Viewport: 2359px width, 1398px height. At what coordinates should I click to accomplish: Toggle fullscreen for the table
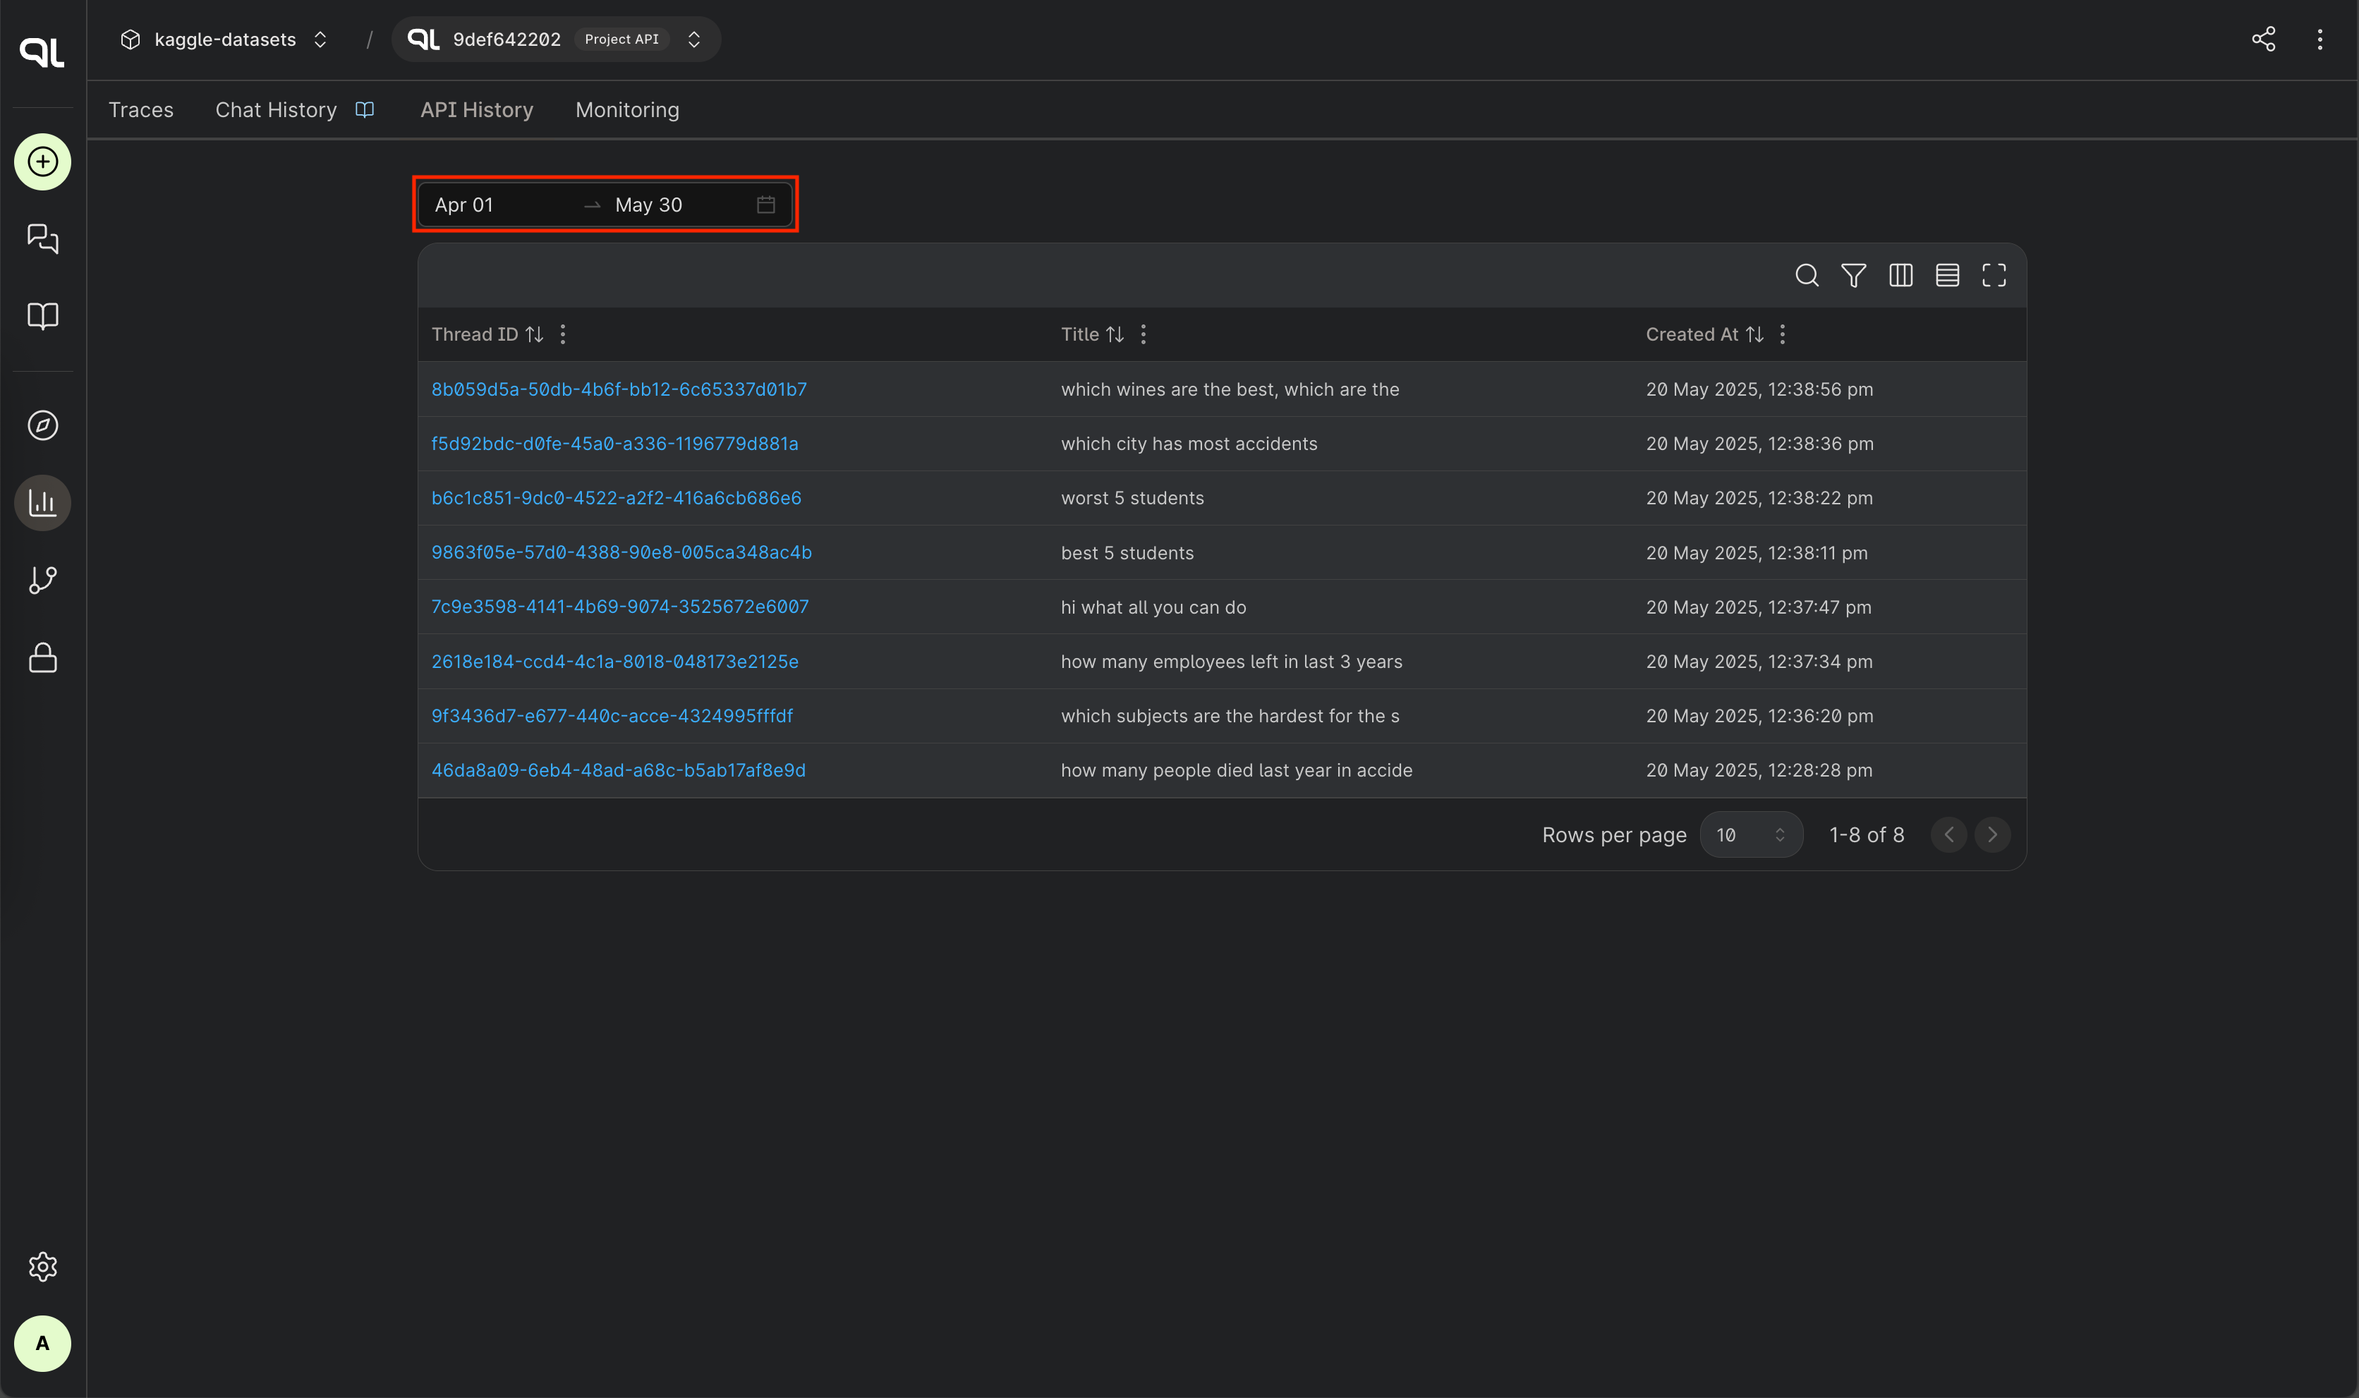click(1994, 275)
